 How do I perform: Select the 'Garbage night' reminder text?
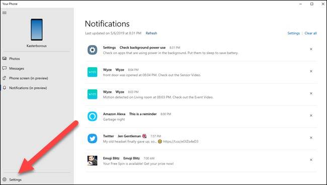[x=114, y=119]
